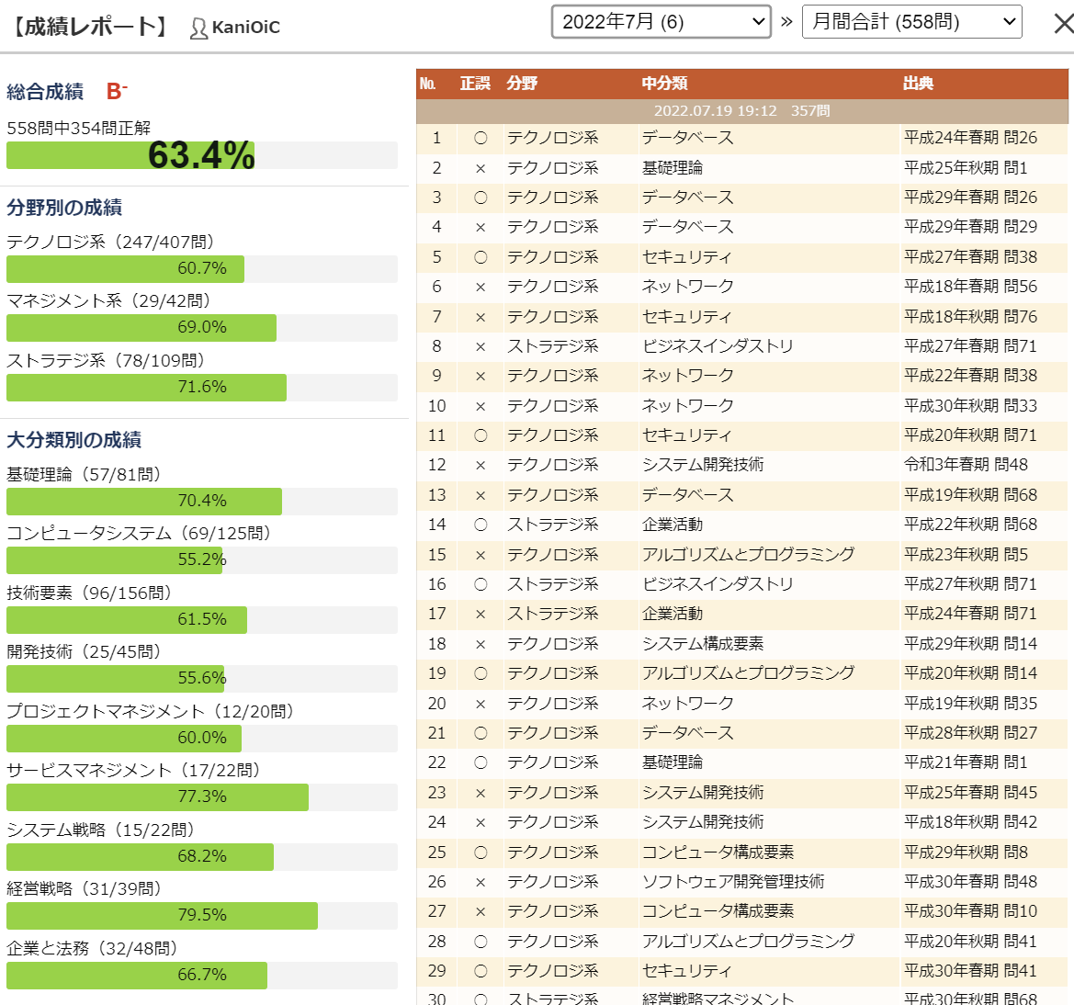Click 平成20年秋期 問14 in row 19

pos(970,673)
